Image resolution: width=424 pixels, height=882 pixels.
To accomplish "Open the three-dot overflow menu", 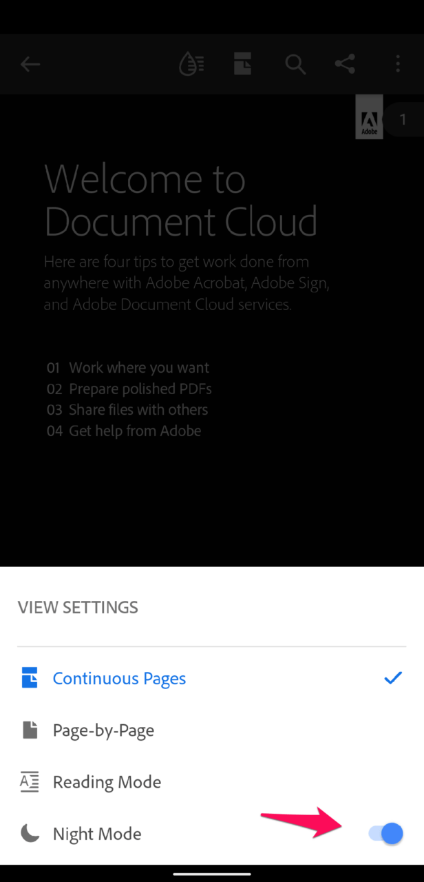I will tap(398, 63).
